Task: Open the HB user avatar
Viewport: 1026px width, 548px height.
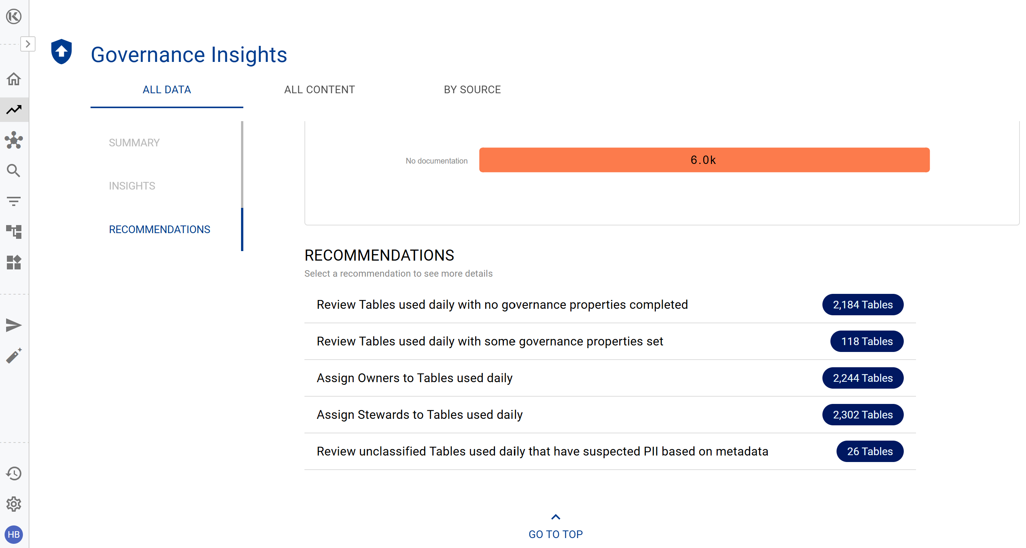Action: pos(14,535)
